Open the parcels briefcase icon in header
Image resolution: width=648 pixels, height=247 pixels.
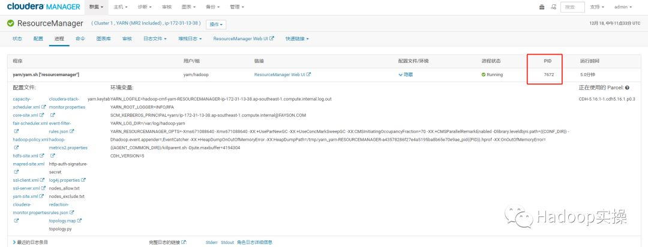(542, 7)
